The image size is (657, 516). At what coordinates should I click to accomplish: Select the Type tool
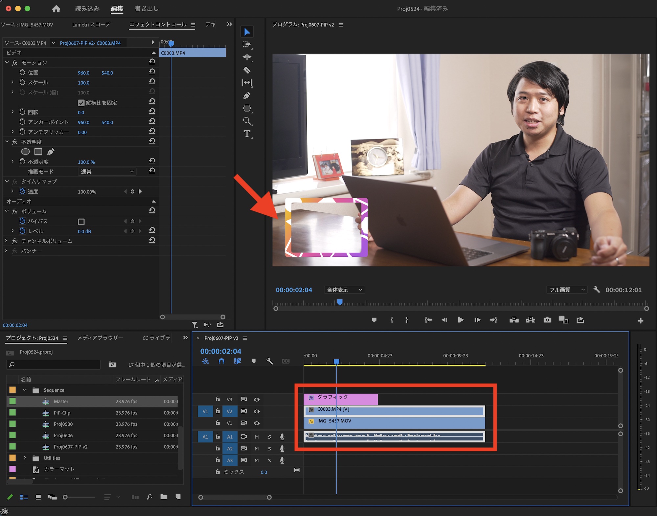(x=247, y=134)
